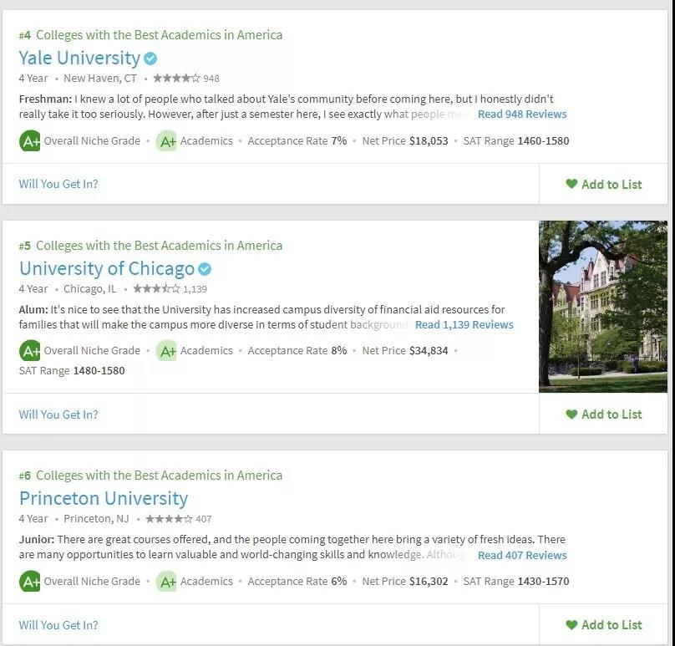Read 948 Reviews for Yale
The width and height of the screenshot is (675, 646).
click(x=522, y=114)
